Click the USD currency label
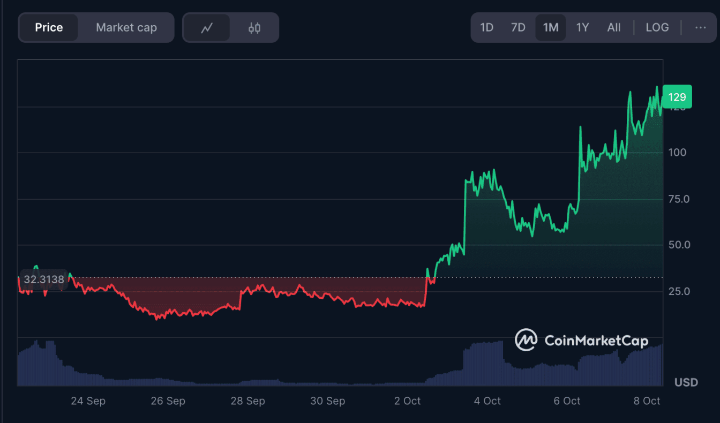The width and height of the screenshot is (720, 423). (686, 382)
